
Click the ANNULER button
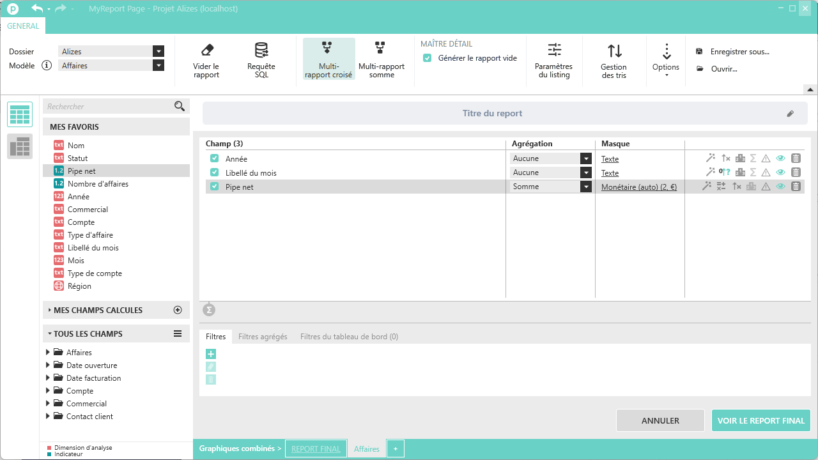point(660,420)
